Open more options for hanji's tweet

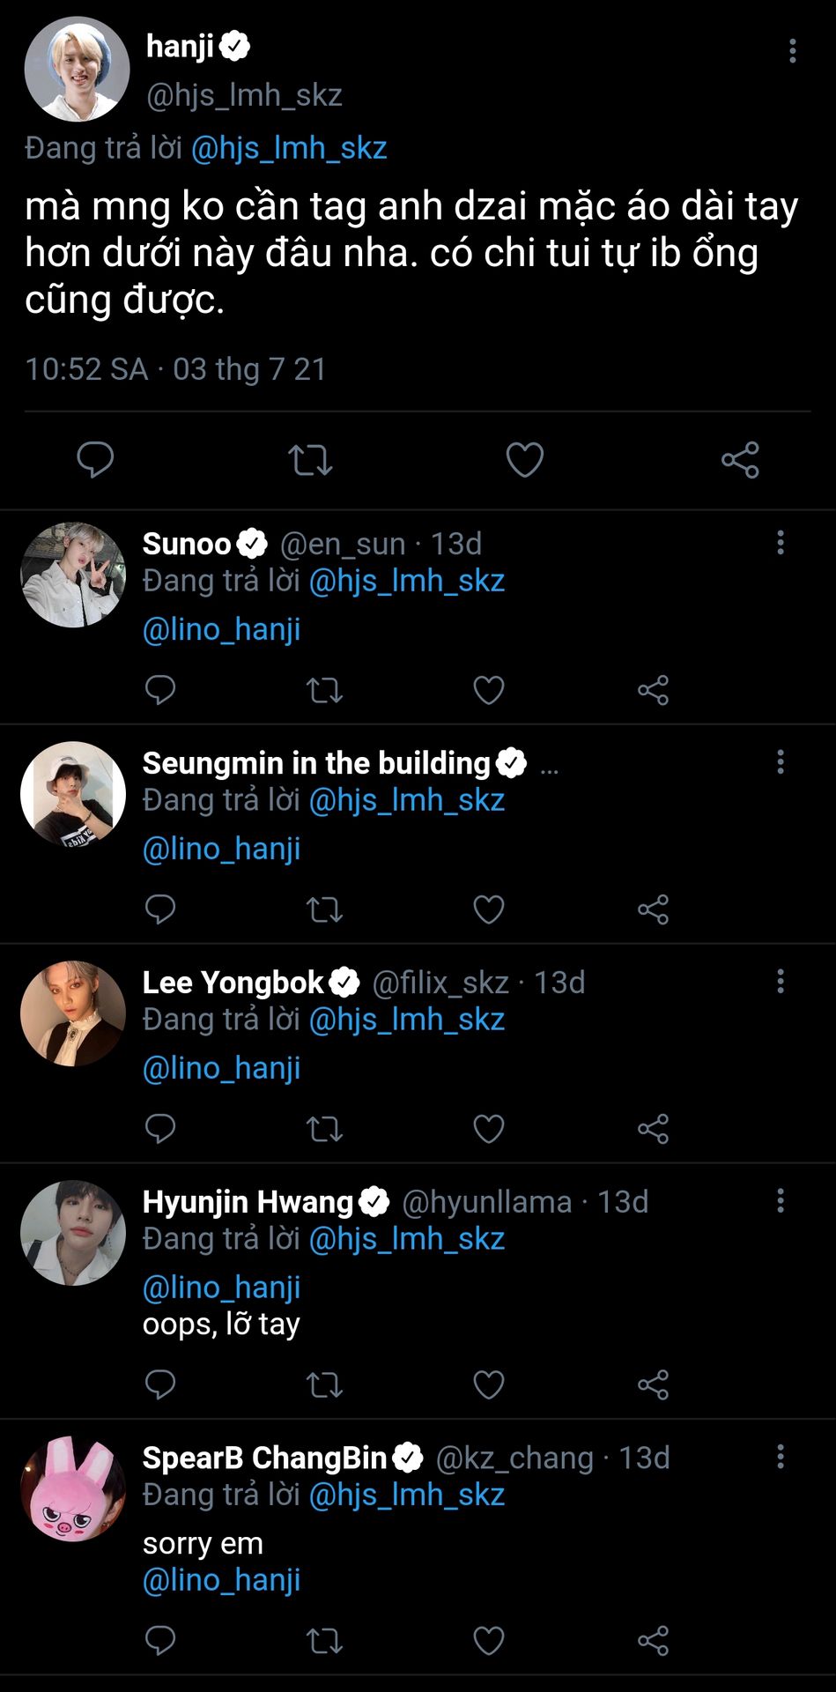(792, 51)
